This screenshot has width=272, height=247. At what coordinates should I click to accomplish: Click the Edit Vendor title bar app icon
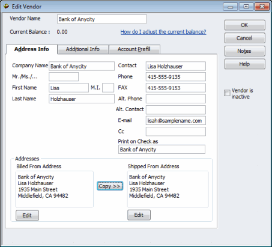[6, 6]
